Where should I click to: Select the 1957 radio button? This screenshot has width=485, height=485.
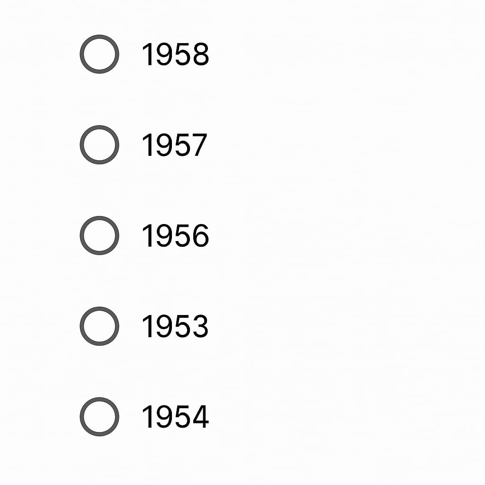[x=99, y=145]
